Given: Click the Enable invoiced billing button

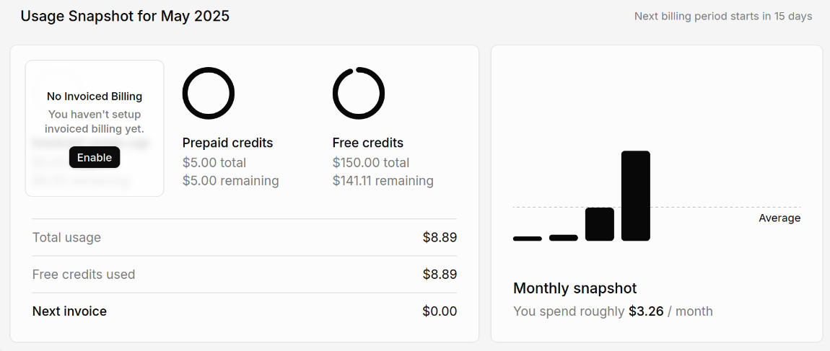Looking at the screenshot, I should (95, 158).
